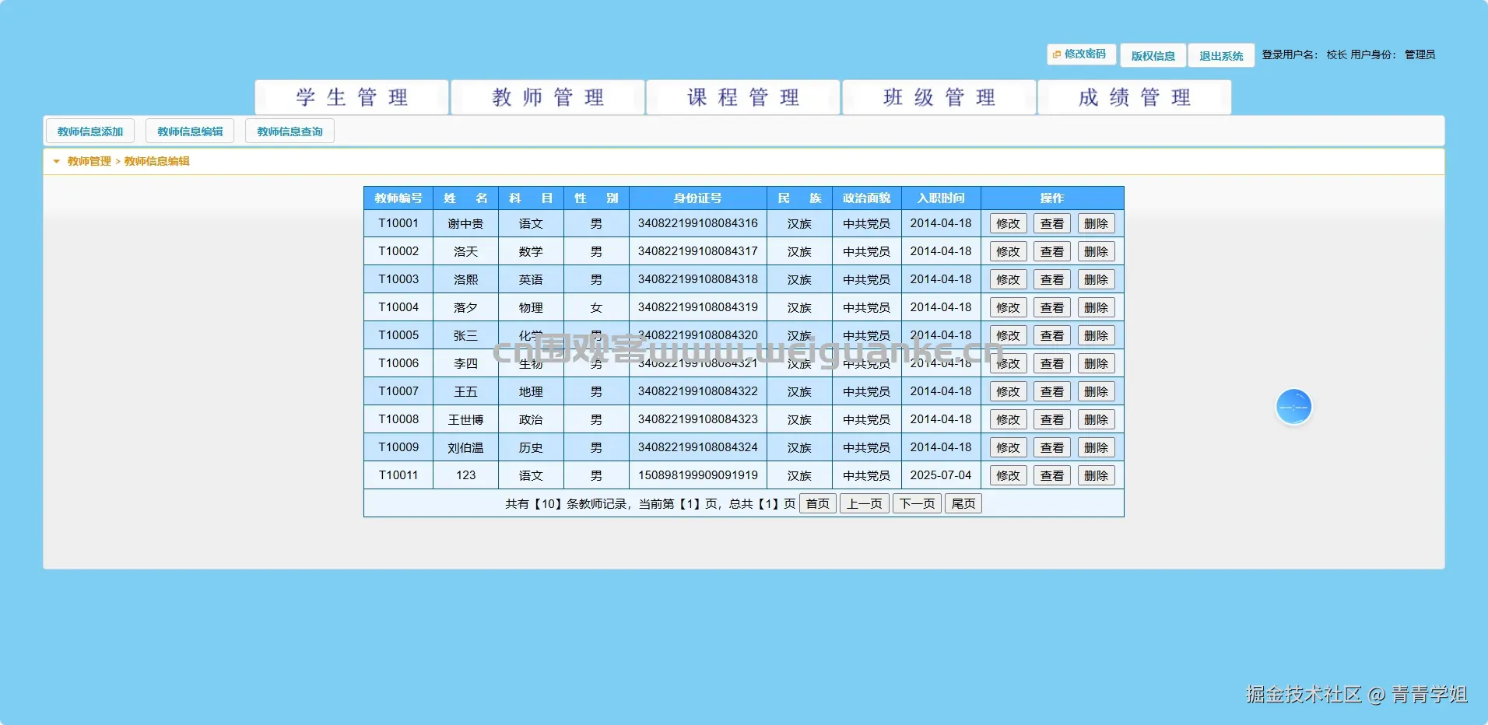Click the 教师管理 breadcrumb text
The height and width of the screenshot is (725, 1488).
pyautogui.click(x=89, y=162)
